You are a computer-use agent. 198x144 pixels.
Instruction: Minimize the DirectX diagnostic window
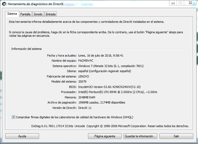(x=173, y=3)
